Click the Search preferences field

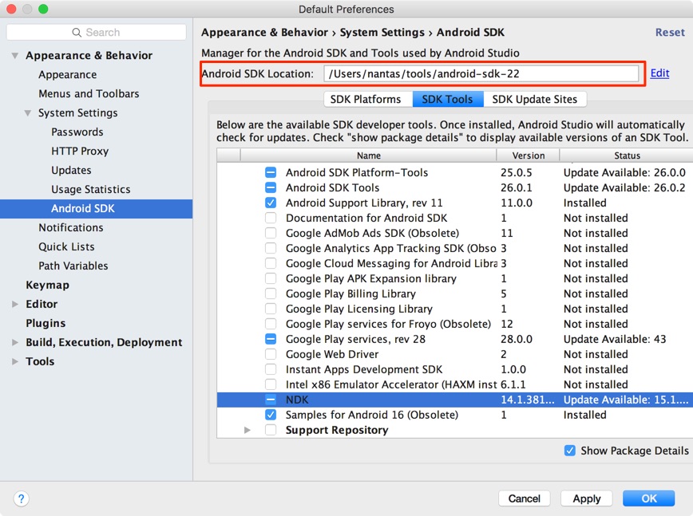[x=96, y=32]
